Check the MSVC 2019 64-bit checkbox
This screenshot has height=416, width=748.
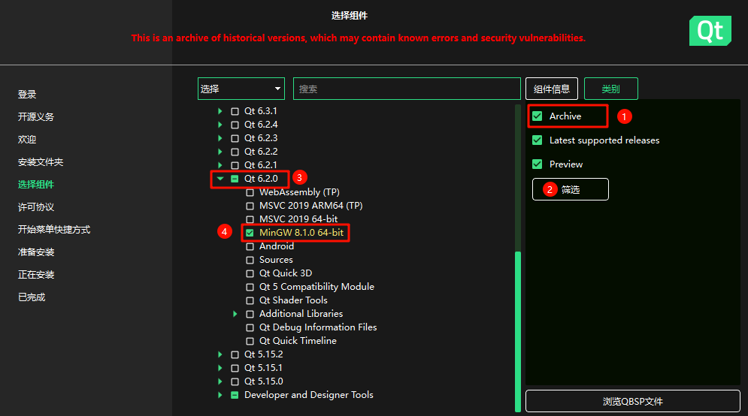250,220
